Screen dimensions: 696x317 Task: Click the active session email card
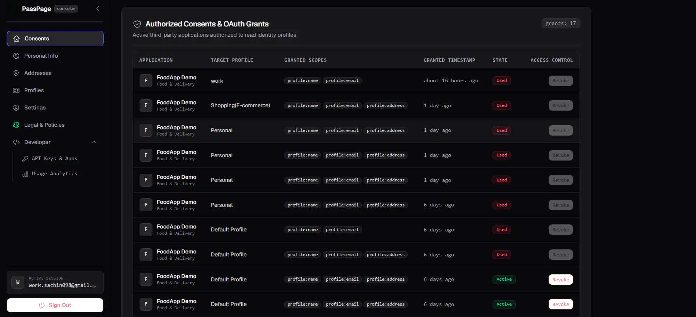(55, 282)
